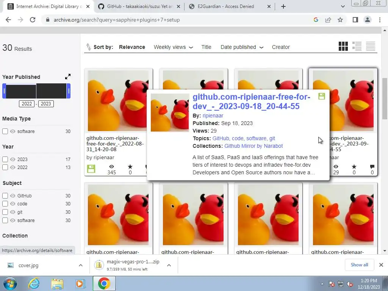Image resolution: width=388 pixels, height=291 pixels.
Task: Sort results by Creator
Action: click(x=281, y=47)
